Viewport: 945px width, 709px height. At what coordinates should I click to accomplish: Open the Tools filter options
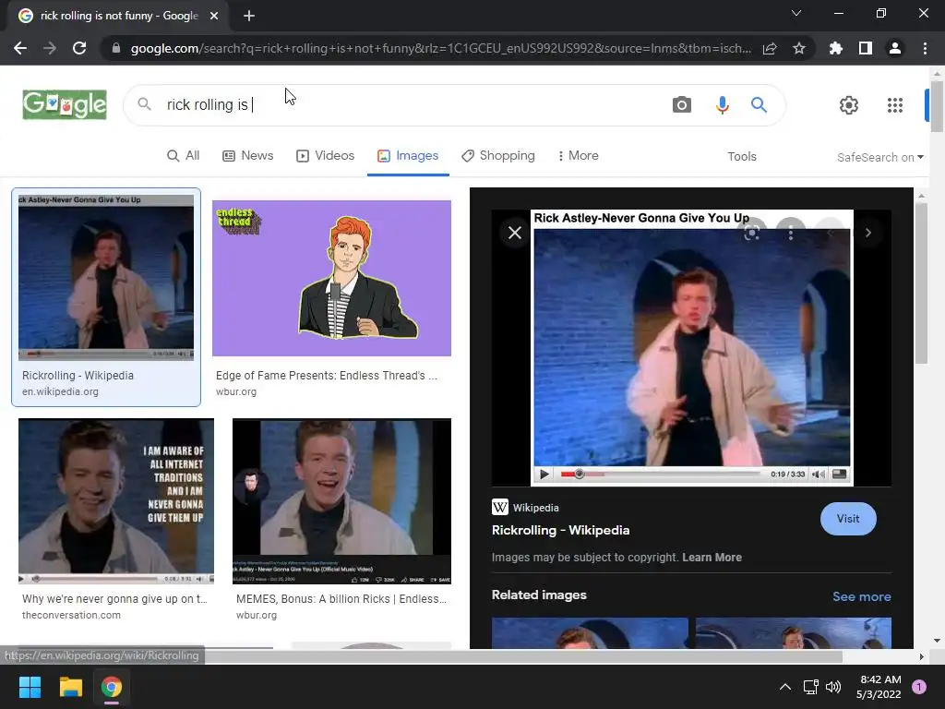coord(741,156)
